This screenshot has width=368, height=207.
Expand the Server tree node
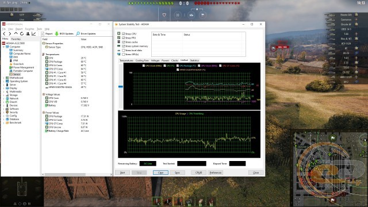[x=4, y=85]
